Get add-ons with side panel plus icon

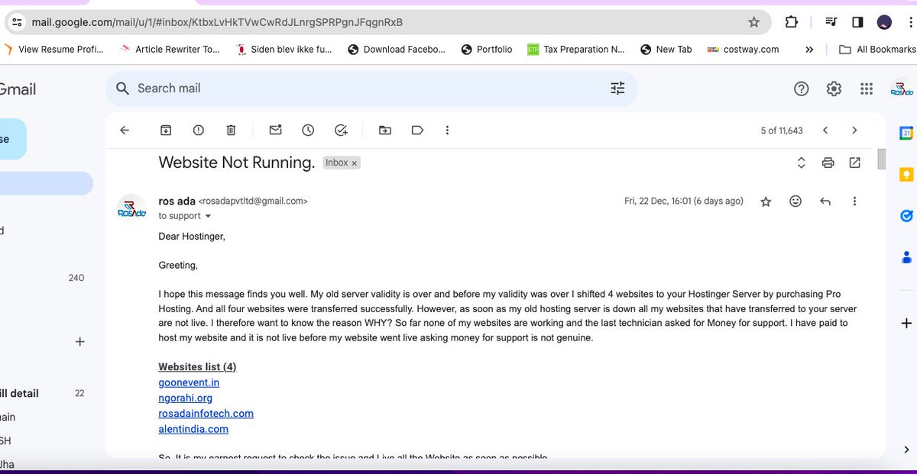[x=906, y=324]
